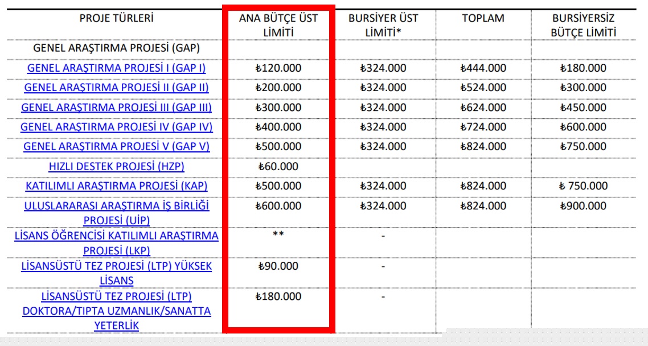Open the GENEL ARAŞTIRMA PROJESİ V (GAP V) link
This screenshot has height=346, width=648.
[117, 146]
